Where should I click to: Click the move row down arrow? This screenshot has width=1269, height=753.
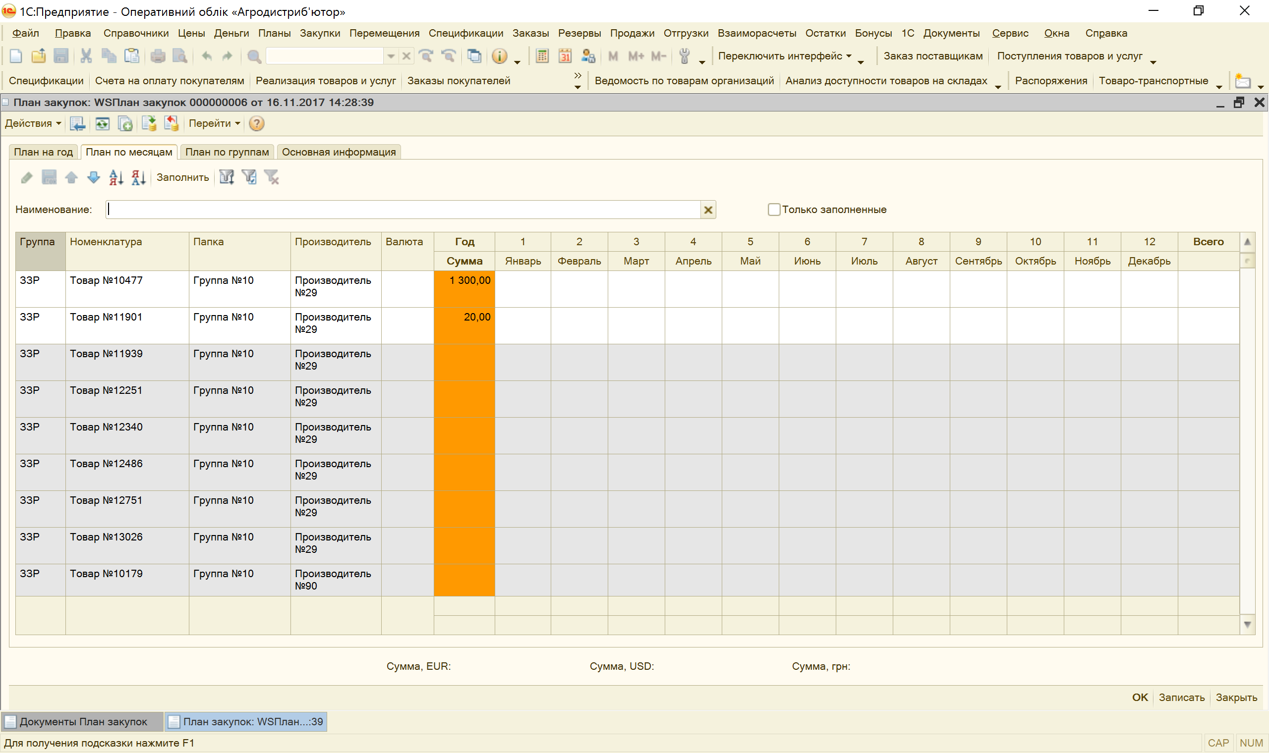[x=93, y=177]
